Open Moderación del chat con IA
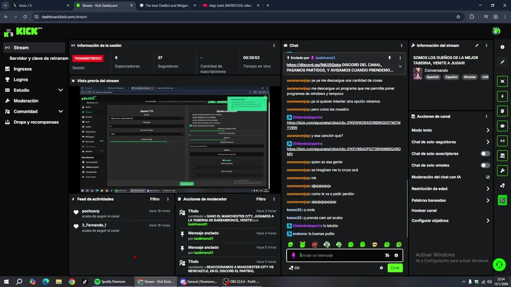 point(450,177)
